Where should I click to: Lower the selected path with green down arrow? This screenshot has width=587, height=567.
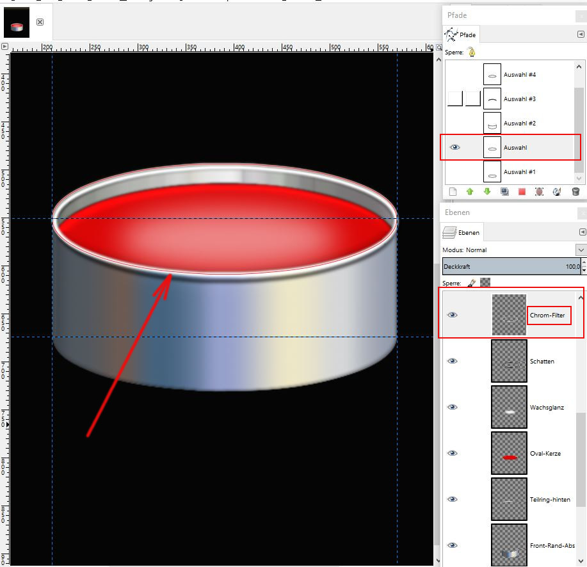(x=486, y=191)
